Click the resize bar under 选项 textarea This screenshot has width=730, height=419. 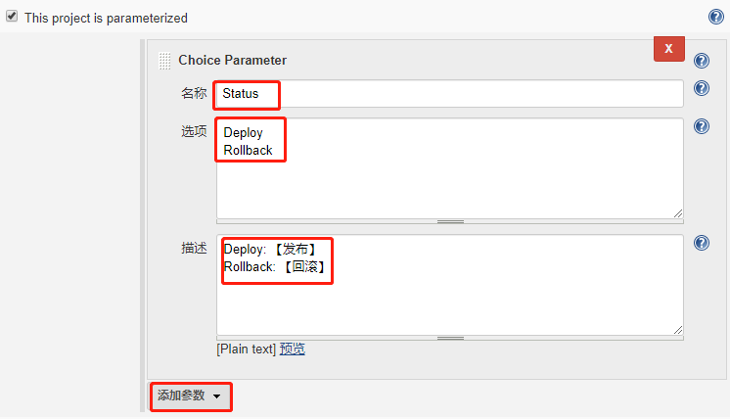[450, 221]
